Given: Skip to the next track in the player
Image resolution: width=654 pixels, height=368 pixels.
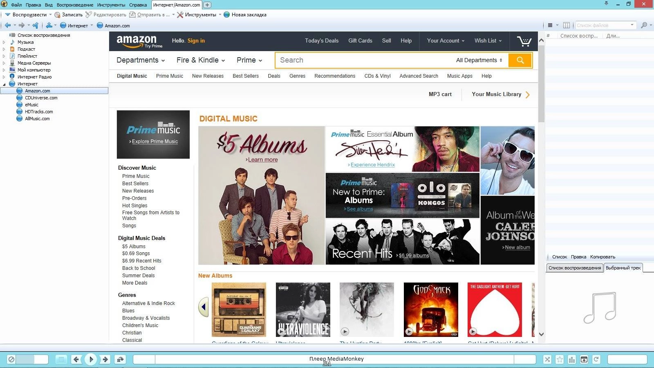Looking at the screenshot, I should [x=105, y=359].
